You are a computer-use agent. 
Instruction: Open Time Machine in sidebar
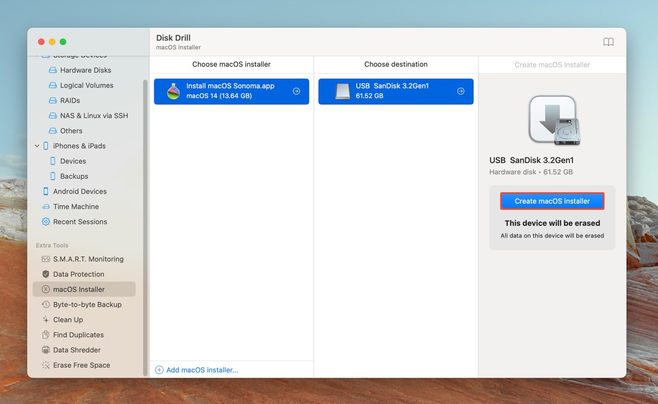pyautogui.click(x=76, y=206)
